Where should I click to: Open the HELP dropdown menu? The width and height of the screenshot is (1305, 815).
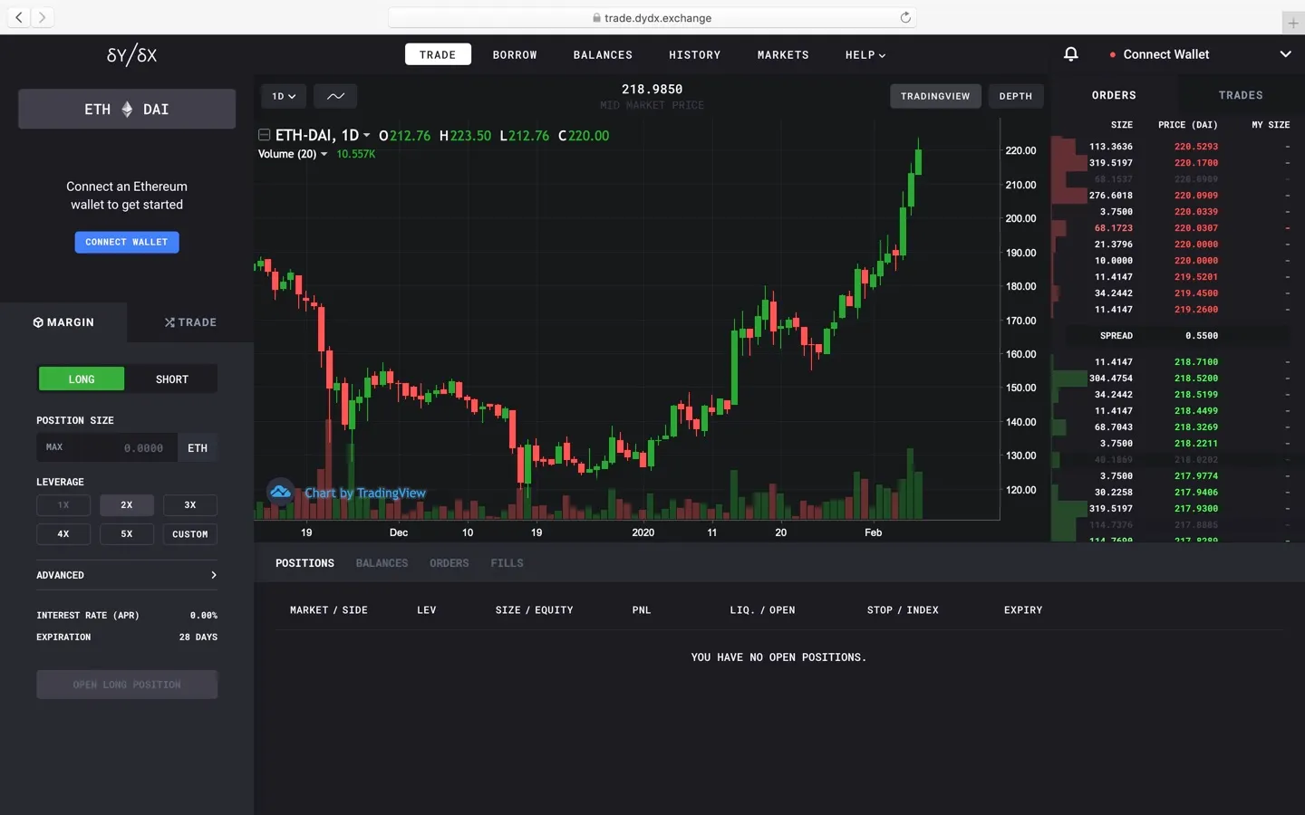tap(864, 54)
